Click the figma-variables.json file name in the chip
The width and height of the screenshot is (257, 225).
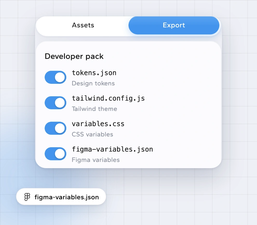(67, 197)
